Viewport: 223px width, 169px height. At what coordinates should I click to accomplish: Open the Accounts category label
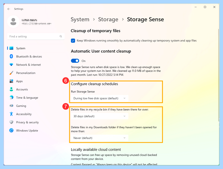22,89
